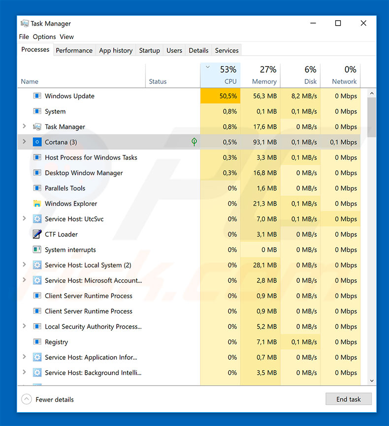This screenshot has width=389, height=426.
Task: Click the 28,1 MB memory value
Action: pos(265,265)
